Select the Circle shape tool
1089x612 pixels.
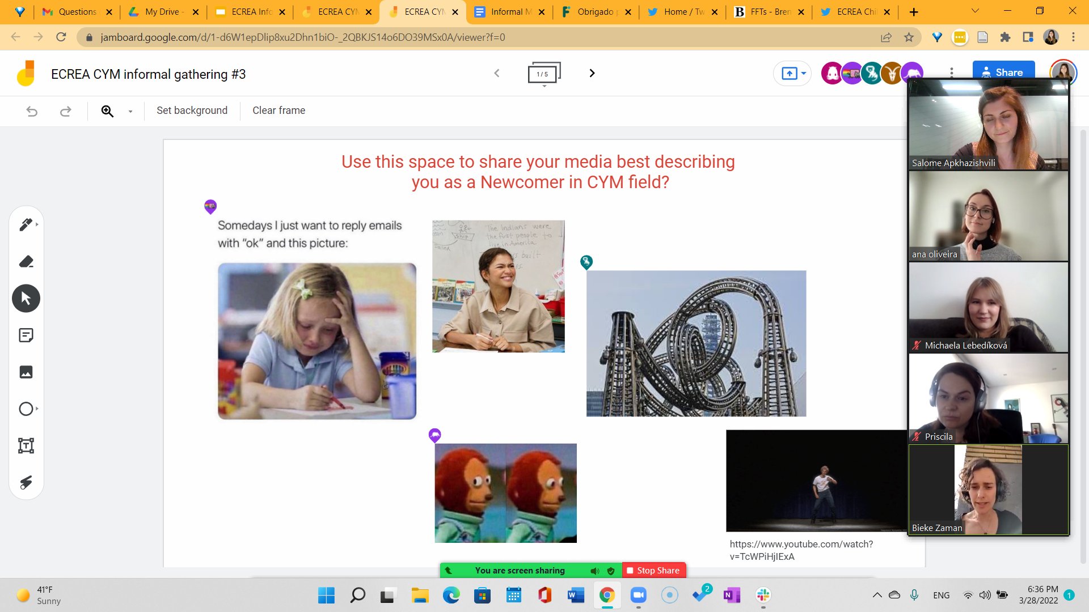pyautogui.click(x=26, y=409)
